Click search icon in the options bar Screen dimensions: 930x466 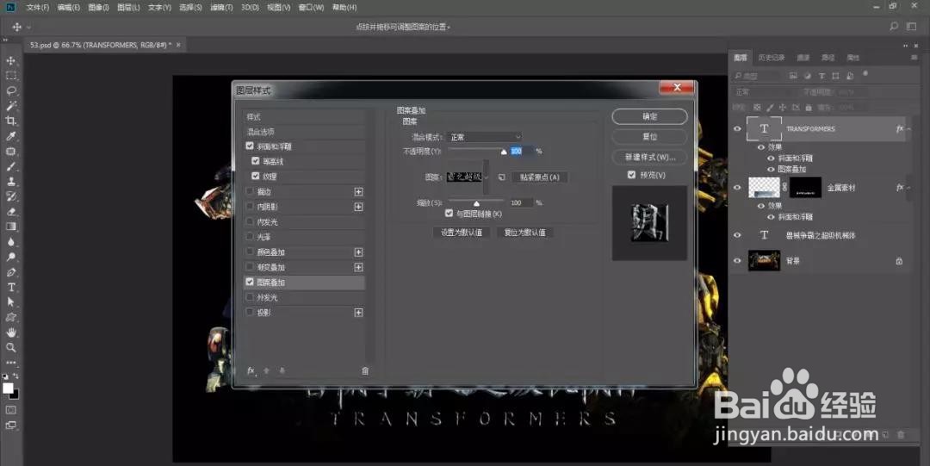point(894,27)
